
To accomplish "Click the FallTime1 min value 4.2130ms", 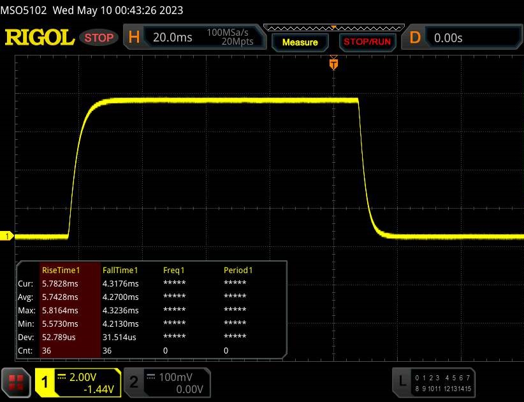I will click(x=120, y=324).
